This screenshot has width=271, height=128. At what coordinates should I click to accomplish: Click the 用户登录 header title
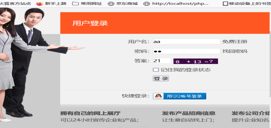tap(90, 23)
